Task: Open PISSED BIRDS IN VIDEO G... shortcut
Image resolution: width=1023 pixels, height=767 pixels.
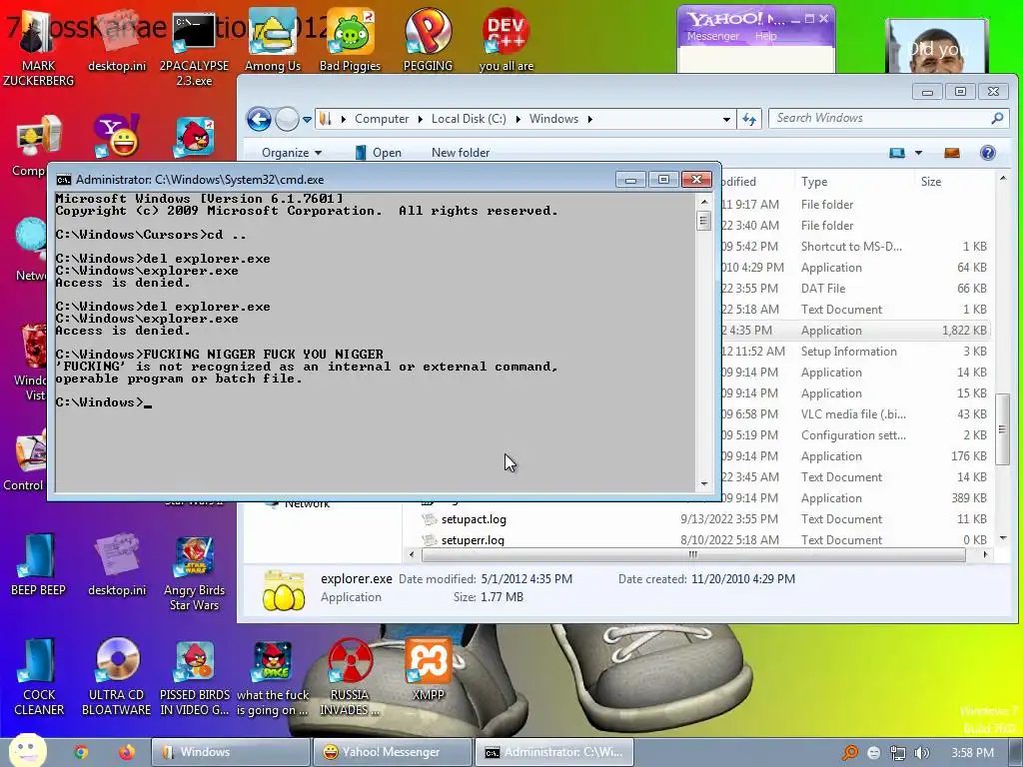Action: (195, 677)
